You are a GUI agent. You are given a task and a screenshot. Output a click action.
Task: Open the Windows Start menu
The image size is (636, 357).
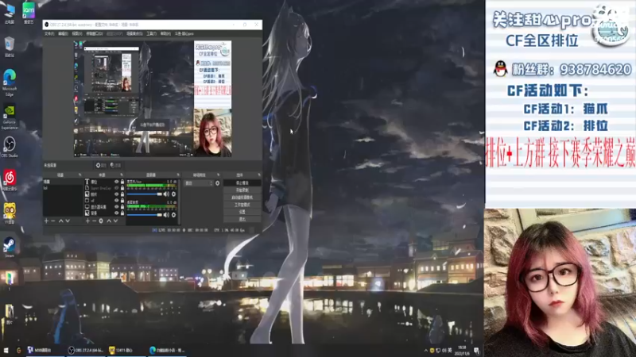(x=6, y=351)
